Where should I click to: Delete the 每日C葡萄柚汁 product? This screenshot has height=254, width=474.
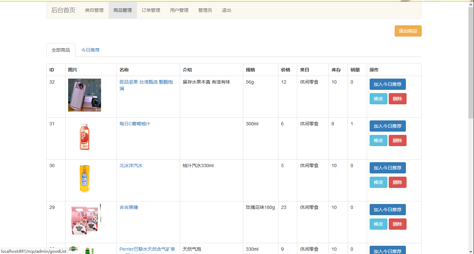pyautogui.click(x=398, y=140)
